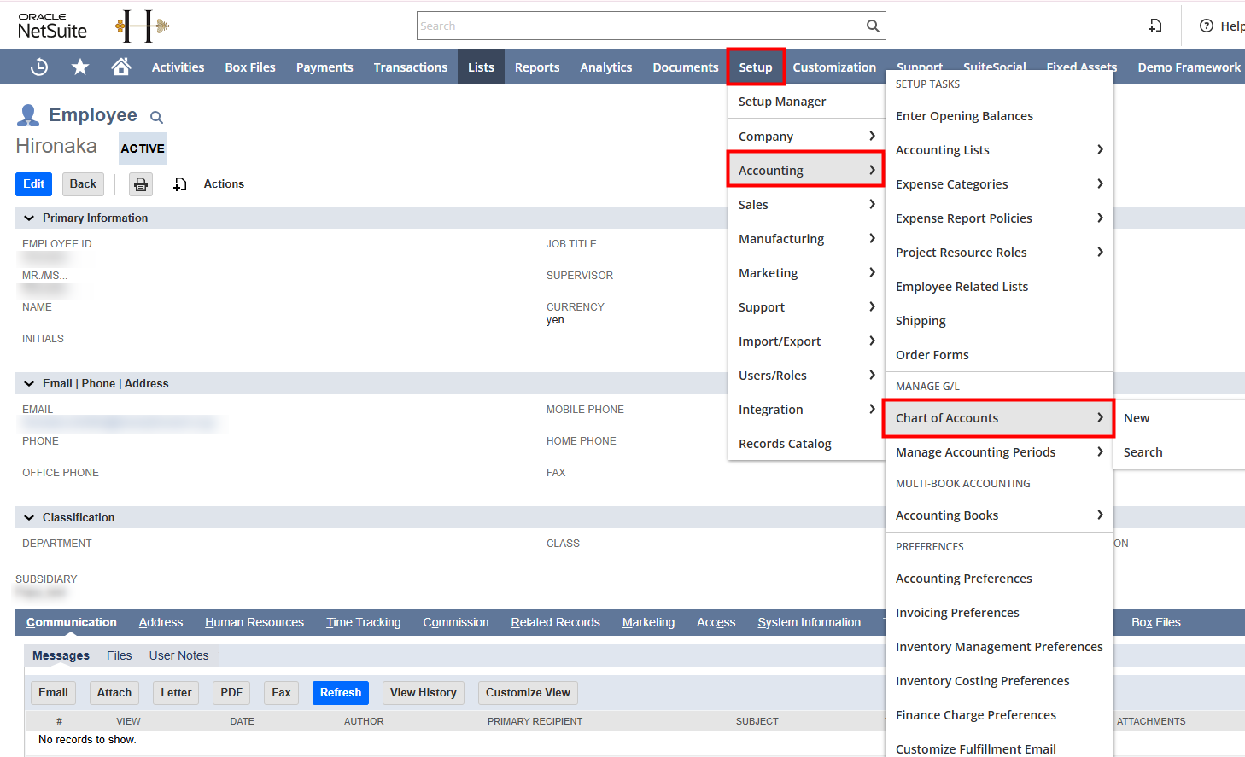
Task: Open the Files subtab
Action: point(120,655)
